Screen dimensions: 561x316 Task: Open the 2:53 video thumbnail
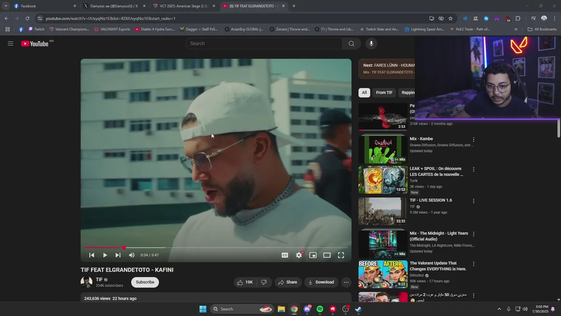pyautogui.click(x=383, y=117)
